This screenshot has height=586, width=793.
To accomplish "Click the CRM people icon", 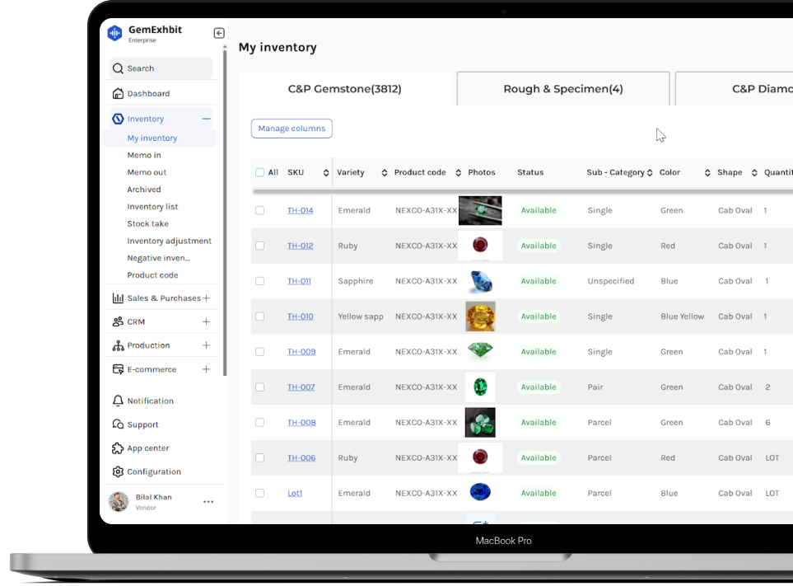I will click(x=118, y=321).
